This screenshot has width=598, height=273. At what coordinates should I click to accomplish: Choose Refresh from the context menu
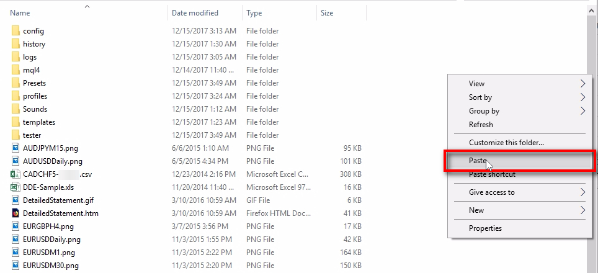[519, 125]
